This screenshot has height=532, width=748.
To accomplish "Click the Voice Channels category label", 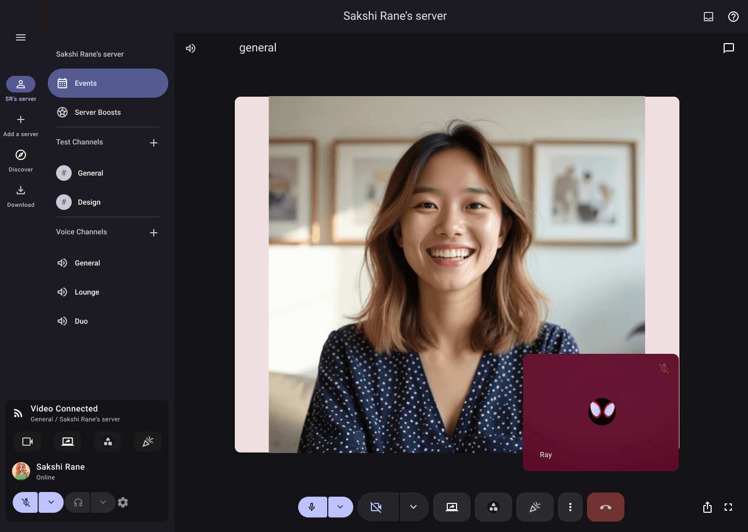I will click(x=82, y=232).
